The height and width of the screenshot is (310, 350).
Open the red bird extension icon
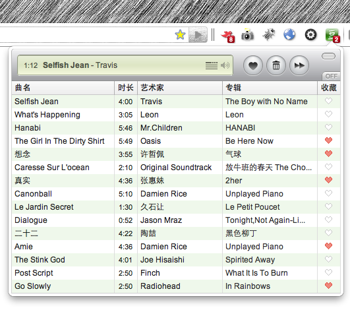click(227, 36)
